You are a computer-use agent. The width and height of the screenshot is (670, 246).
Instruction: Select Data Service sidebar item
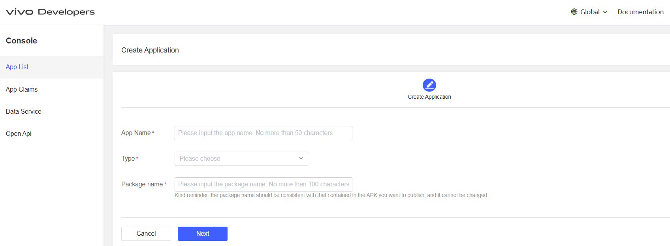tap(24, 112)
